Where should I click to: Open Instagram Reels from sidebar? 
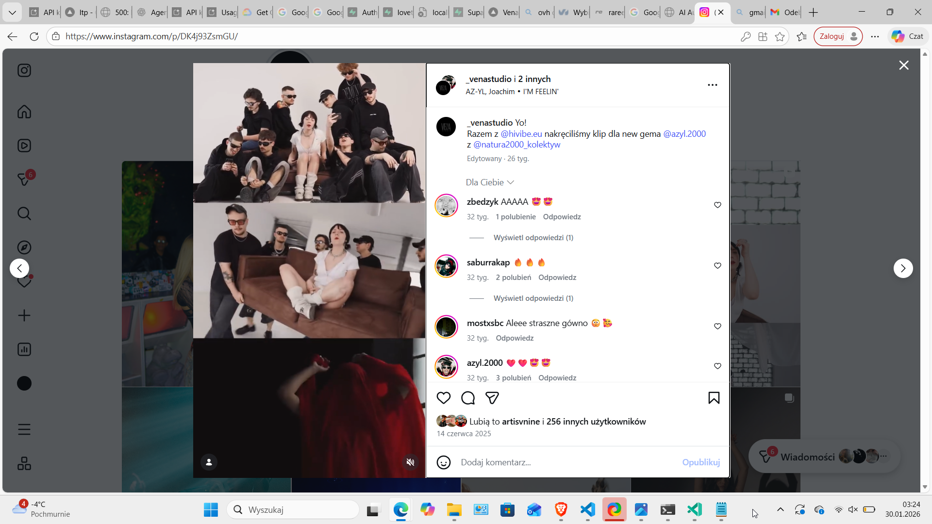[24, 146]
